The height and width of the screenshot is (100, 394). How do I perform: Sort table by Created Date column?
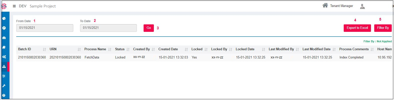coord(186,49)
